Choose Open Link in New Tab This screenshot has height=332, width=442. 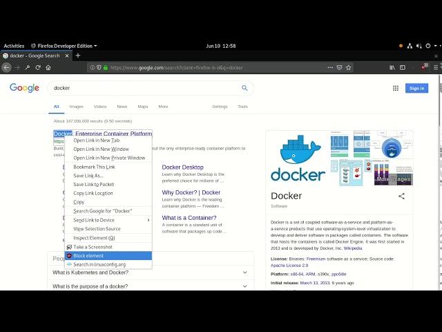(108, 140)
